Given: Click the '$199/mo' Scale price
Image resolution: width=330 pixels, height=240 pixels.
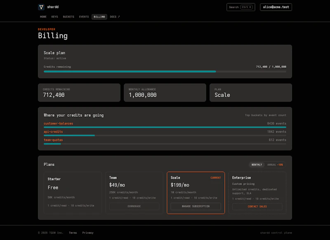Looking at the screenshot, I should pyautogui.click(x=180, y=185).
